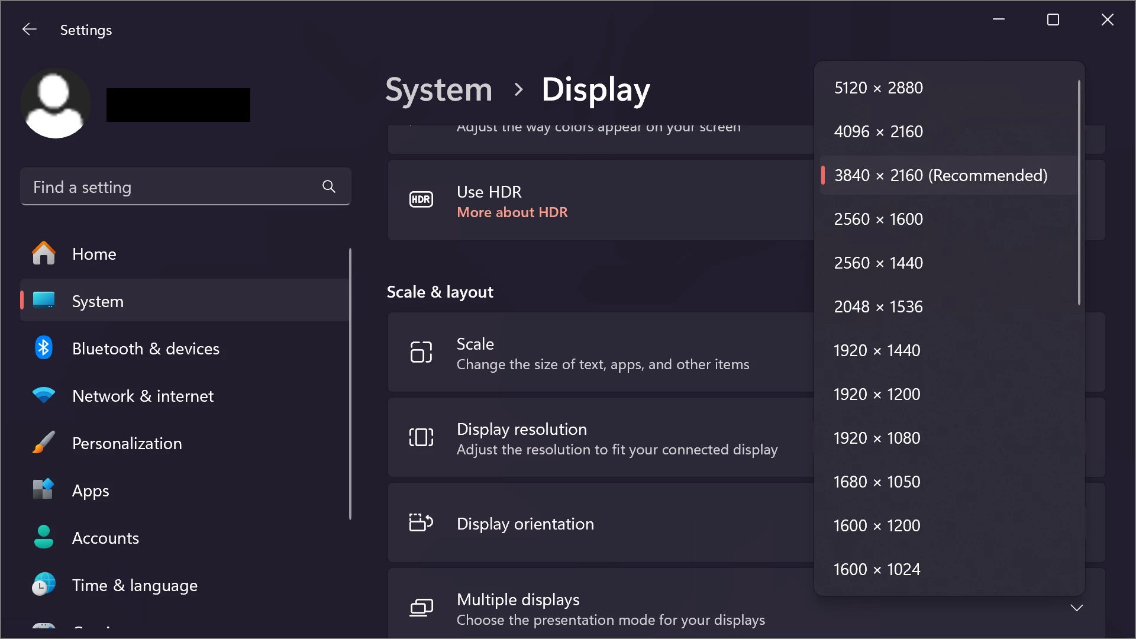Open Bluetooth & devices settings

[146, 348]
